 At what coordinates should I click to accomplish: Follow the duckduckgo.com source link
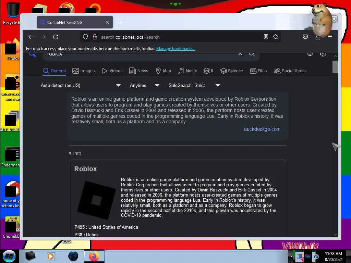[262, 129]
